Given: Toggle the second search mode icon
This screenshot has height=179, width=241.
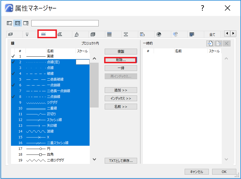Looking at the screenshot, I should [x=18, y=23].
